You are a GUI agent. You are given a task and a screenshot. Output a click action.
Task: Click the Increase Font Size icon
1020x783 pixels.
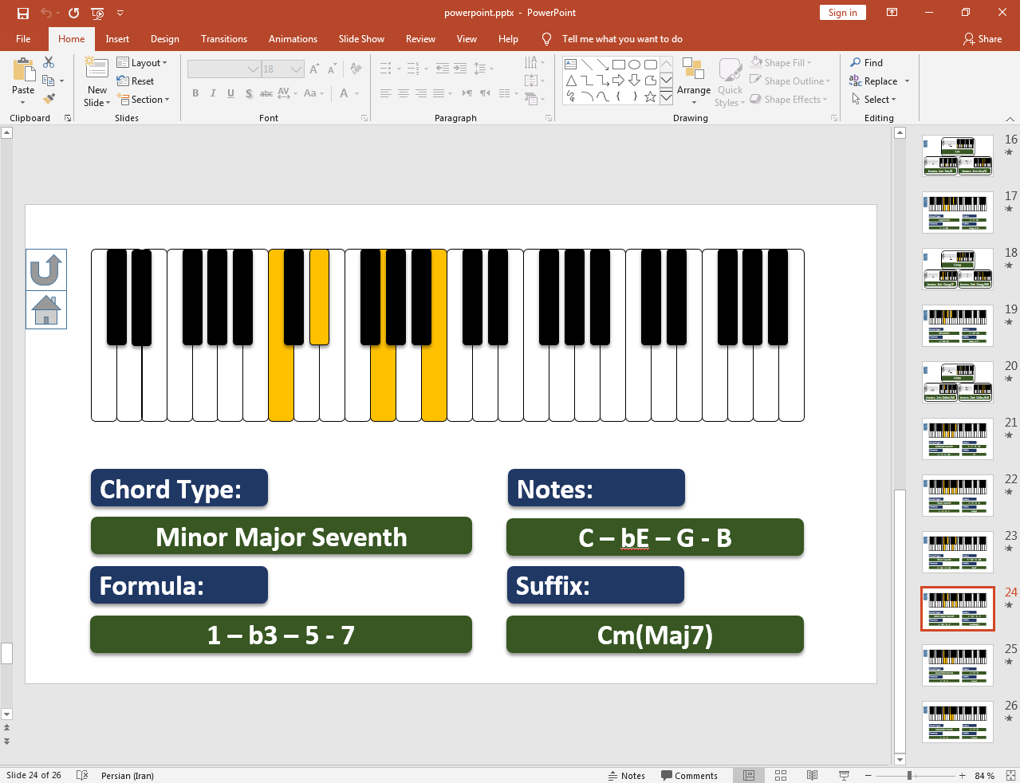314,69
